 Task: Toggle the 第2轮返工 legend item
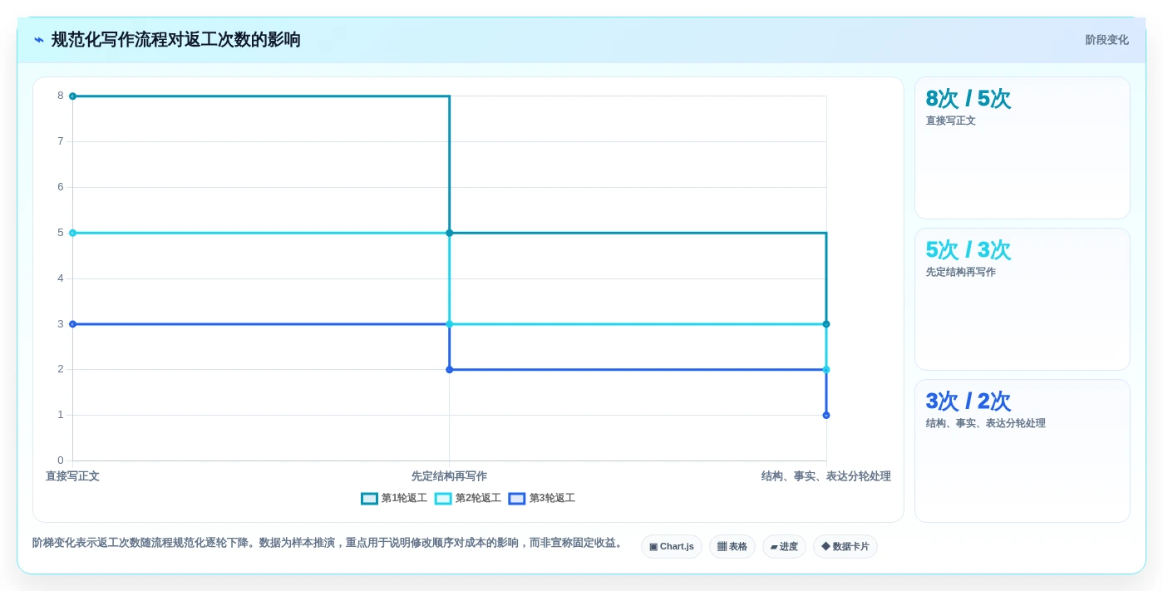468,499
